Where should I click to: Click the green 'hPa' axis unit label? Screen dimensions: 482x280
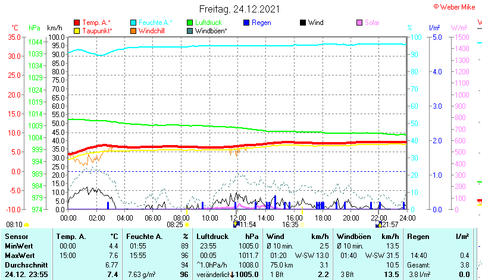(x=35, y=28)
